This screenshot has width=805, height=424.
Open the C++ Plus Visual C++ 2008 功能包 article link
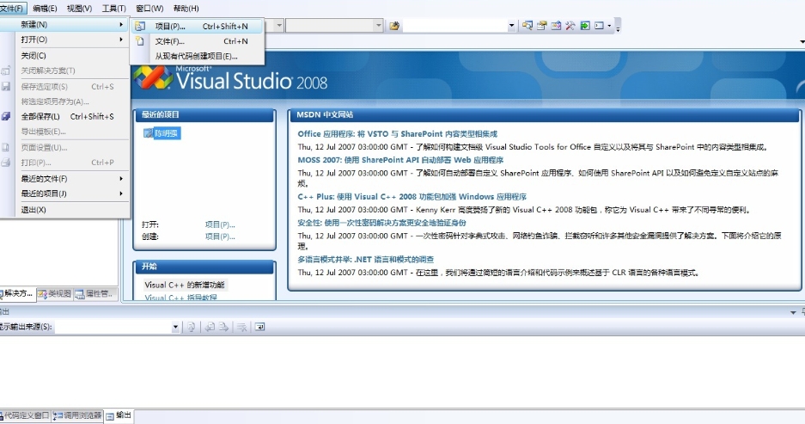pyautogui.click(x=412, y=196)
